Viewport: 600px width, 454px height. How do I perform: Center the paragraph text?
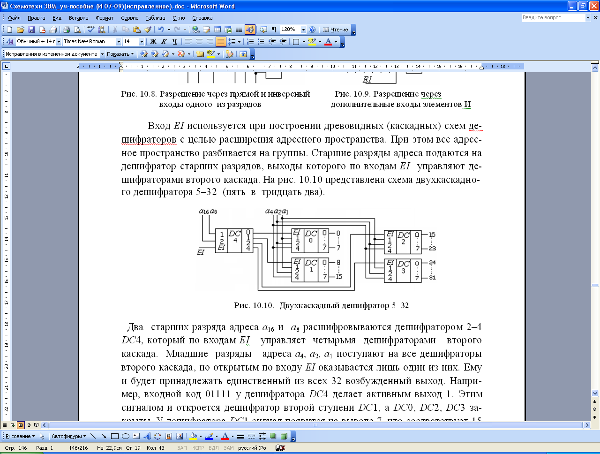199,42
